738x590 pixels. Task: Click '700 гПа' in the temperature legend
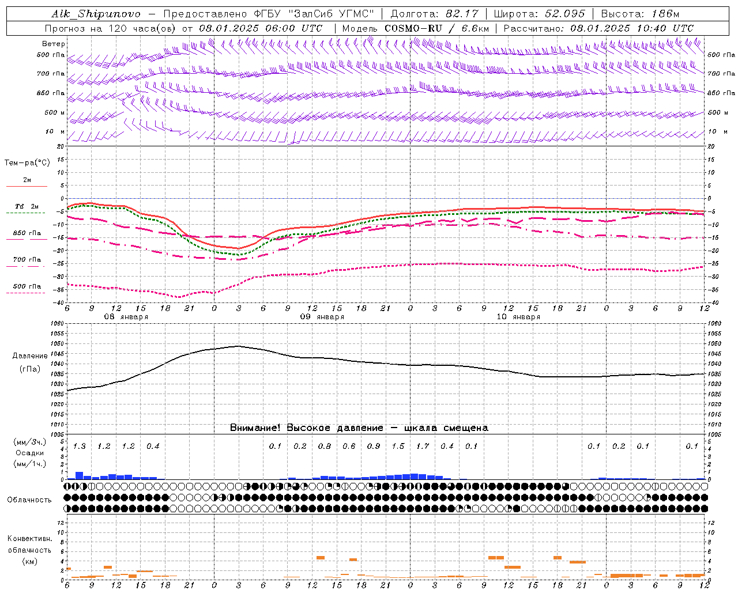27,260
